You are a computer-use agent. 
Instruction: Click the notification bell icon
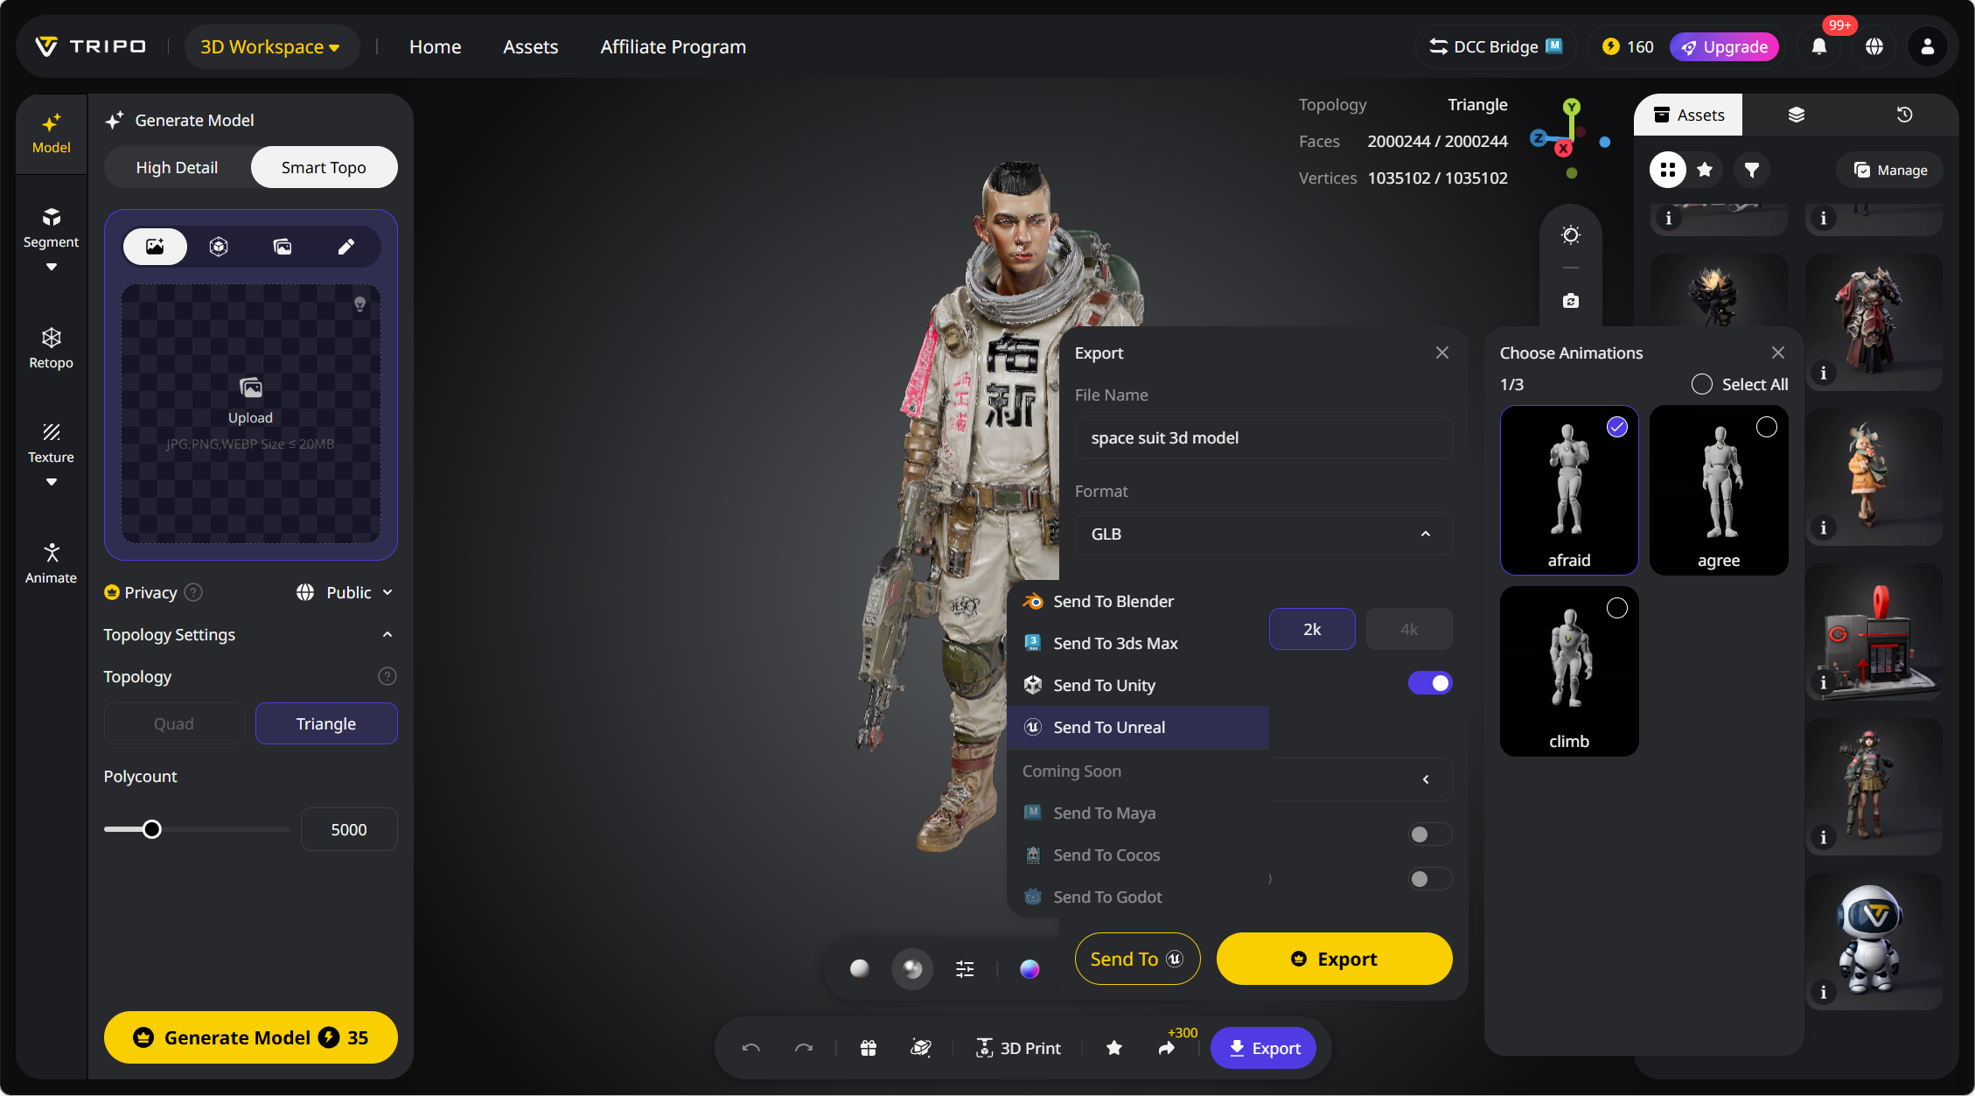click(x=1818, y=47)
